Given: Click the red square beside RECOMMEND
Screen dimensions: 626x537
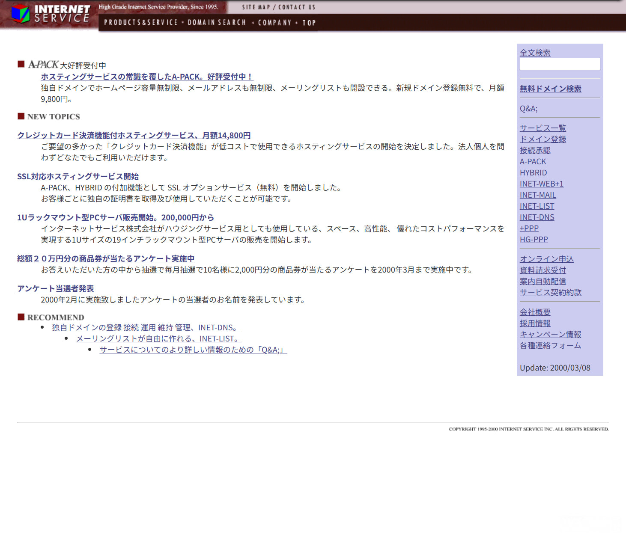Looking at the screenshot, I should (21, 317).
